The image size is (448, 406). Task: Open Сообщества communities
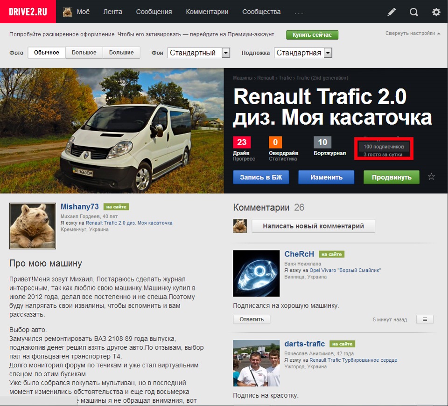point(261,12)
